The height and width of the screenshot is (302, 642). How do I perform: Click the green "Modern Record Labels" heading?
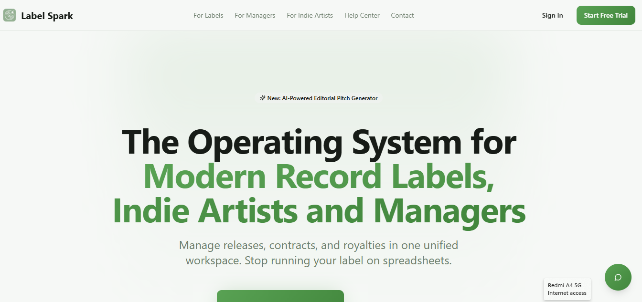(x=318, y=177)
